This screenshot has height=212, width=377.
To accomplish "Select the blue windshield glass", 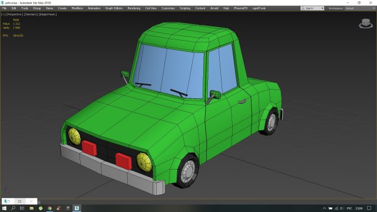I will tap(168, 71).
